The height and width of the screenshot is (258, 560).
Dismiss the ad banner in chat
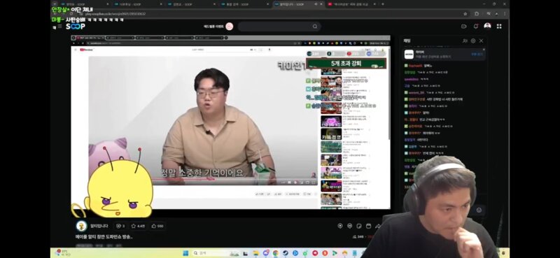[x=484, y=50]
